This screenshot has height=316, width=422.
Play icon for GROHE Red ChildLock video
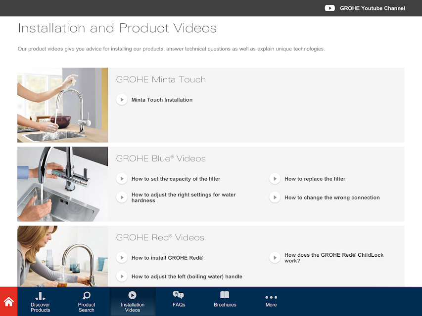[275, 258]
